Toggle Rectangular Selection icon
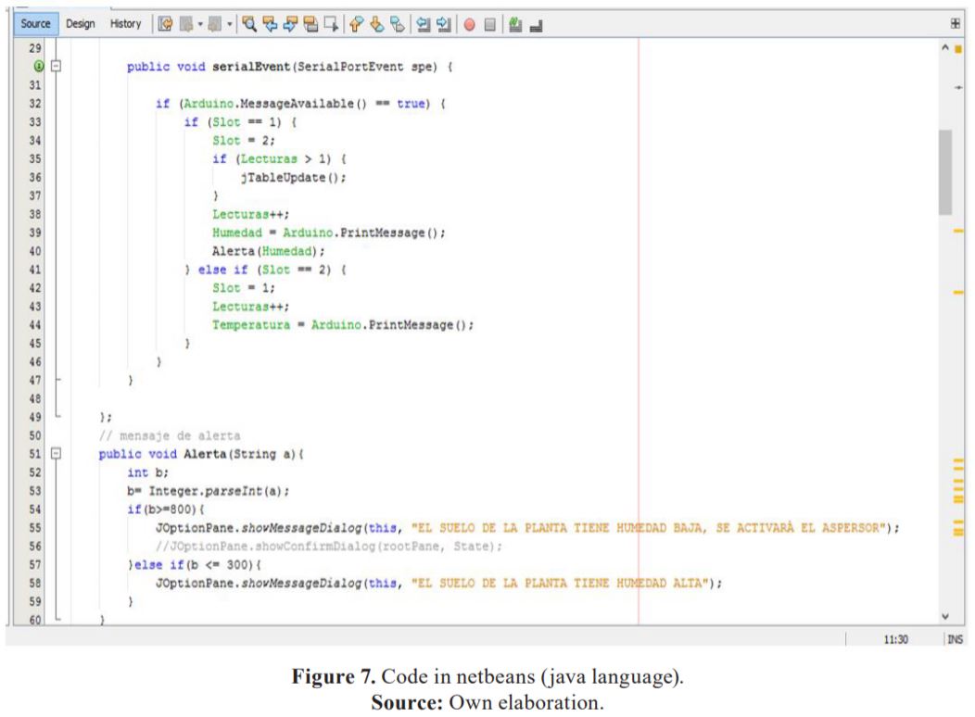The height and width of the screenshot is (717, 975). 332,24
